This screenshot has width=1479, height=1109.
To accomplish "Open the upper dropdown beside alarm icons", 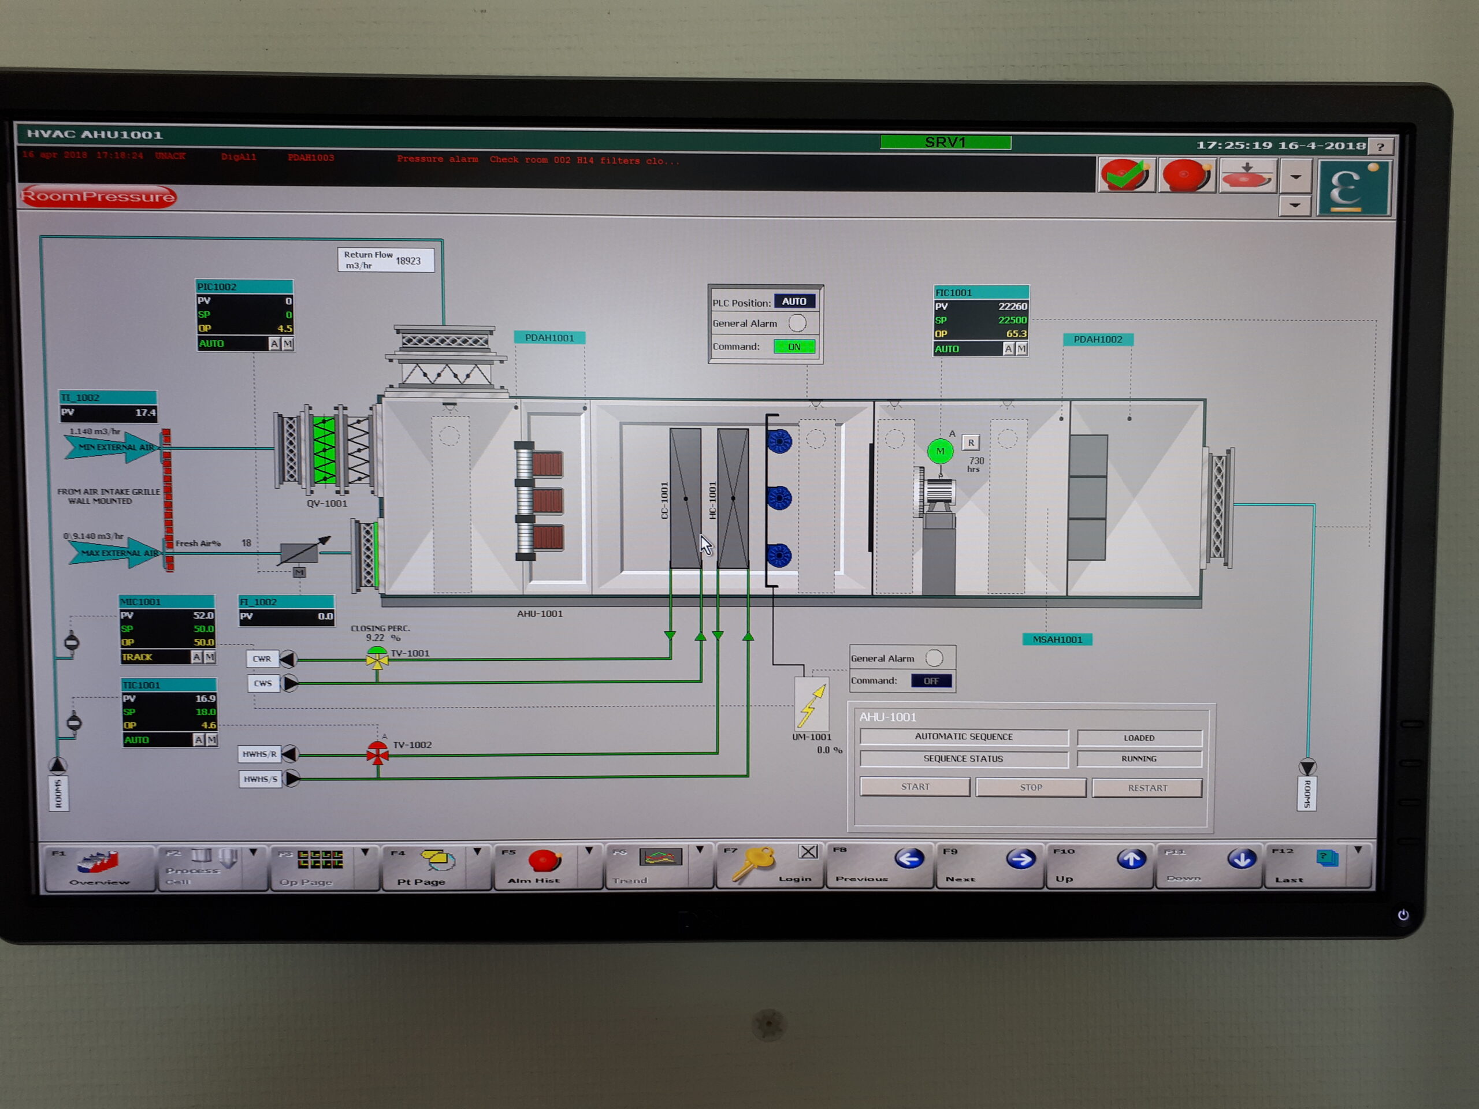I will click(x=1295, y=178).
